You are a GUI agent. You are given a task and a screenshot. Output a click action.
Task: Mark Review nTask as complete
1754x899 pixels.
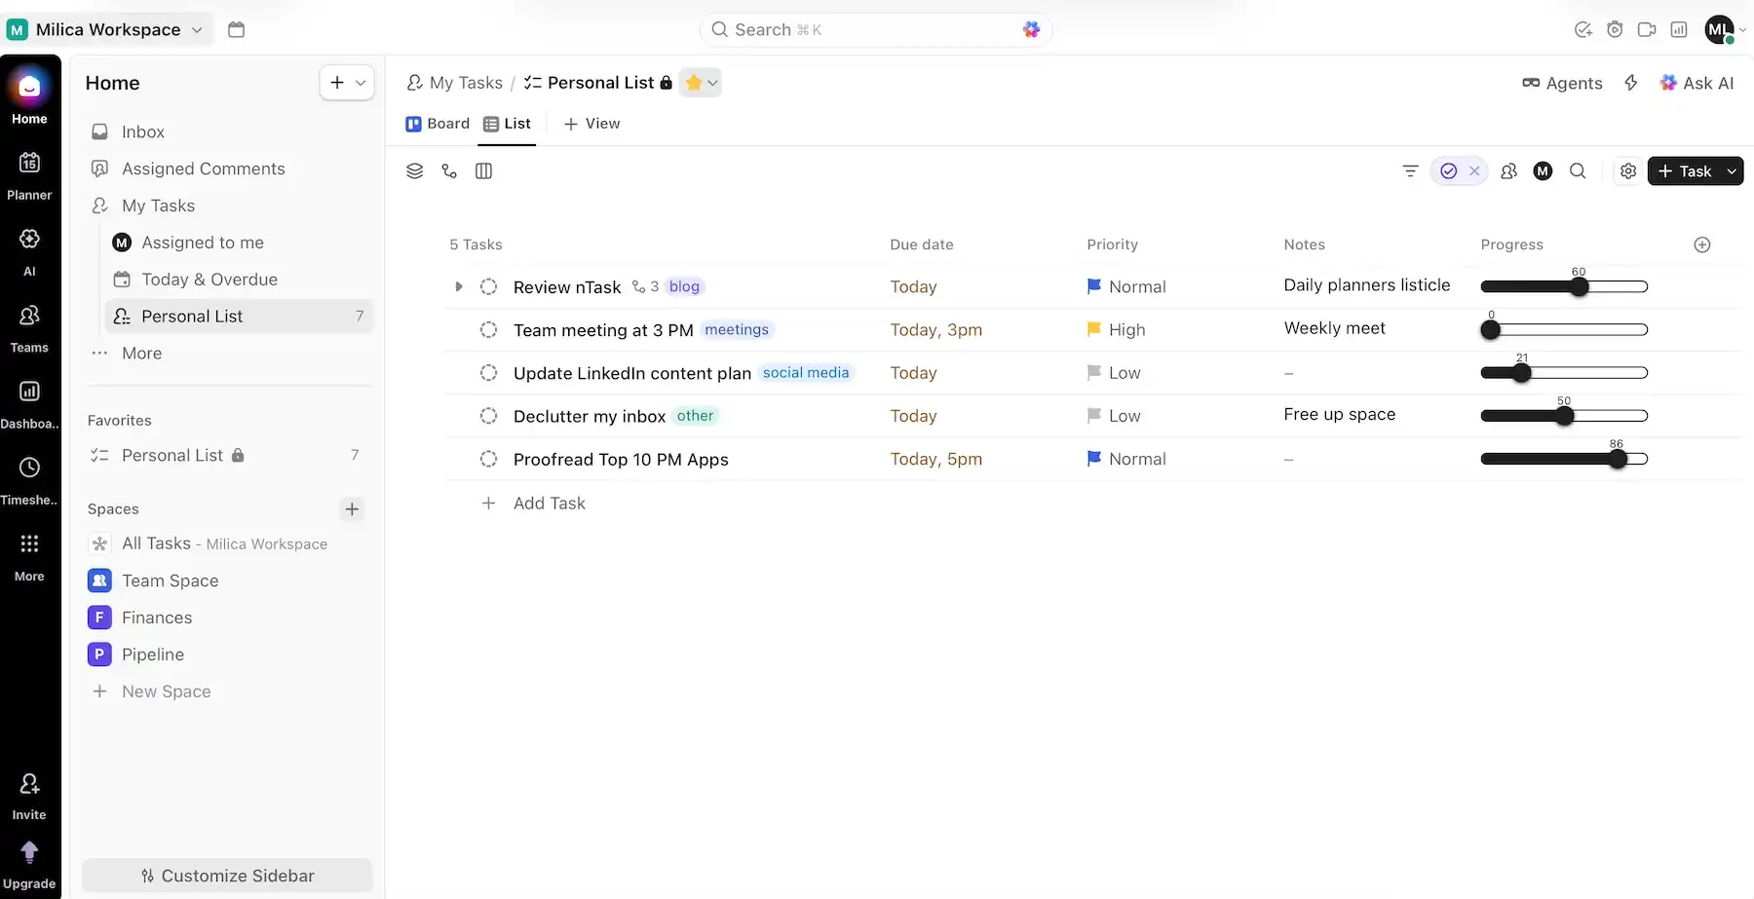(489, 286)
